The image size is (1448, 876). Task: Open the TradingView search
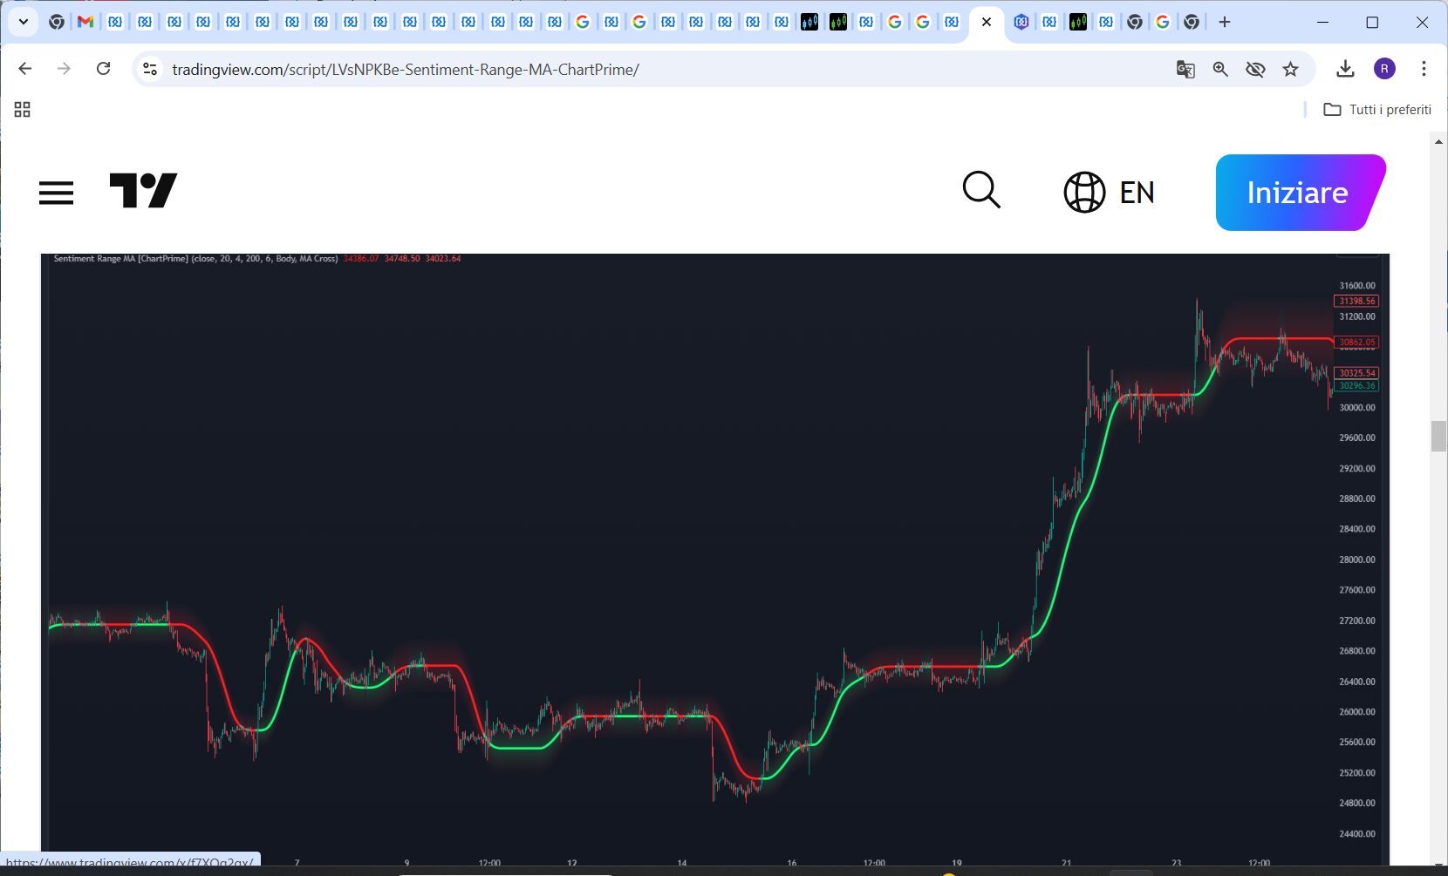click(x=981, y=190)
